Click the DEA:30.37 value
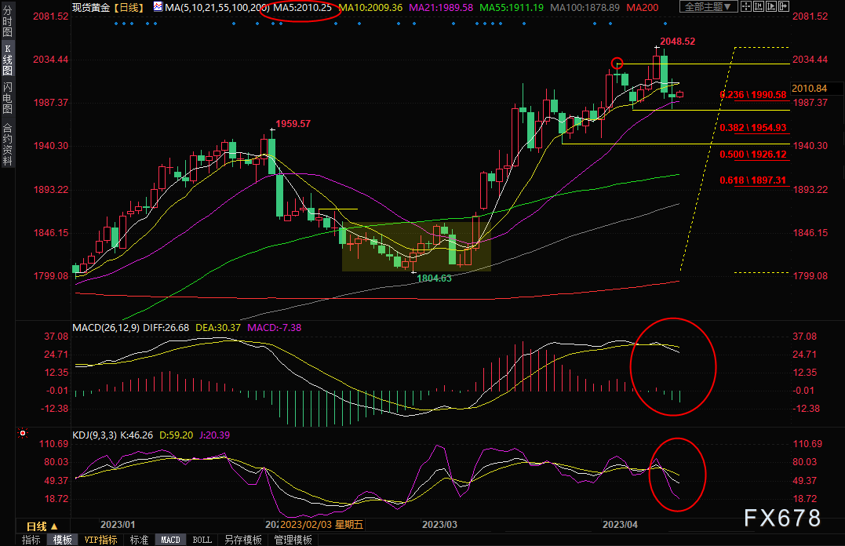 pos(217,328)
